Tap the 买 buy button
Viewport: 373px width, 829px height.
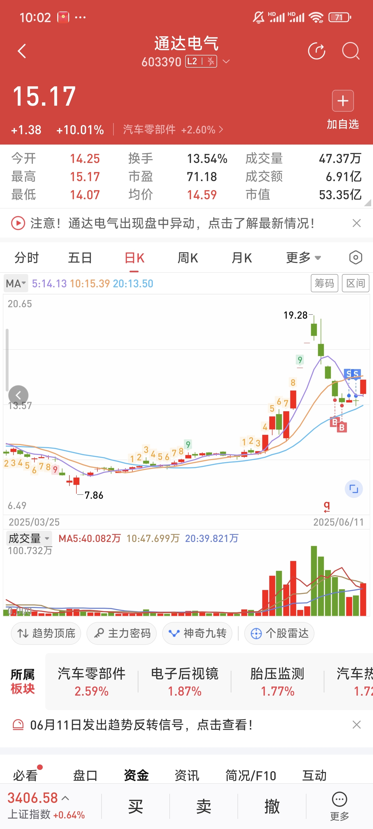click(135, 806)
